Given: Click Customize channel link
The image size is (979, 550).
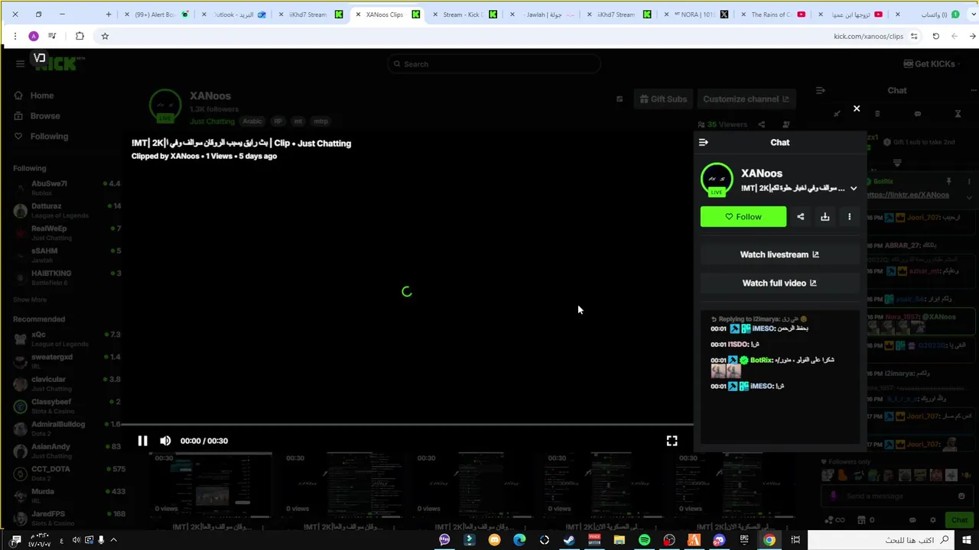Looking at the screenshot, I should (746, 99).
